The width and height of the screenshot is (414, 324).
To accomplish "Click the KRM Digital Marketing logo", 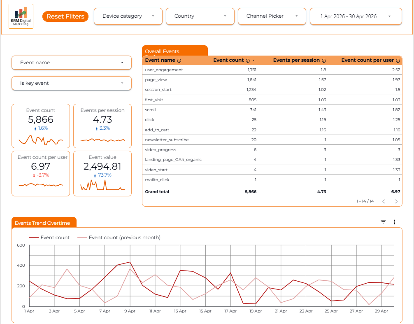I will click(x=21, y=16).
